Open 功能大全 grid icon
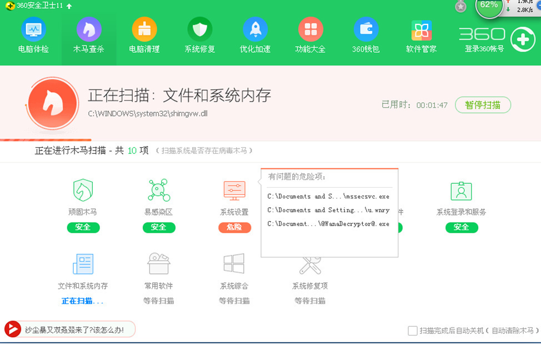This screenshot has width=541, height=345. pos(310,29)
